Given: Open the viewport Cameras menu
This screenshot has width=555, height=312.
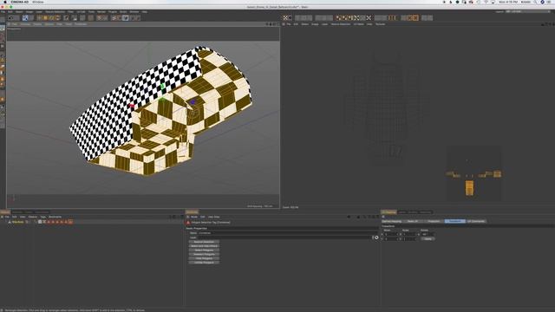Looking at the screenshot, I should point(25,24).
